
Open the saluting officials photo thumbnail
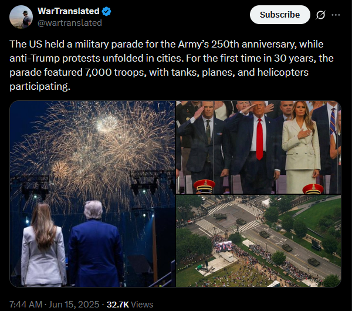click(259, 147)
